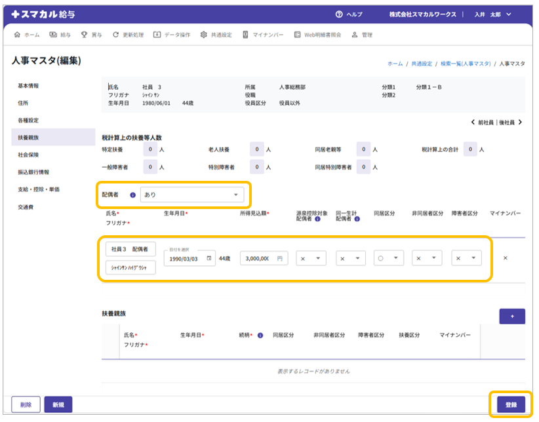Open the 障害者区分 dropdown in spouse row
The width and height of the screenshot is (539, 422).
(x=466, y=259)
